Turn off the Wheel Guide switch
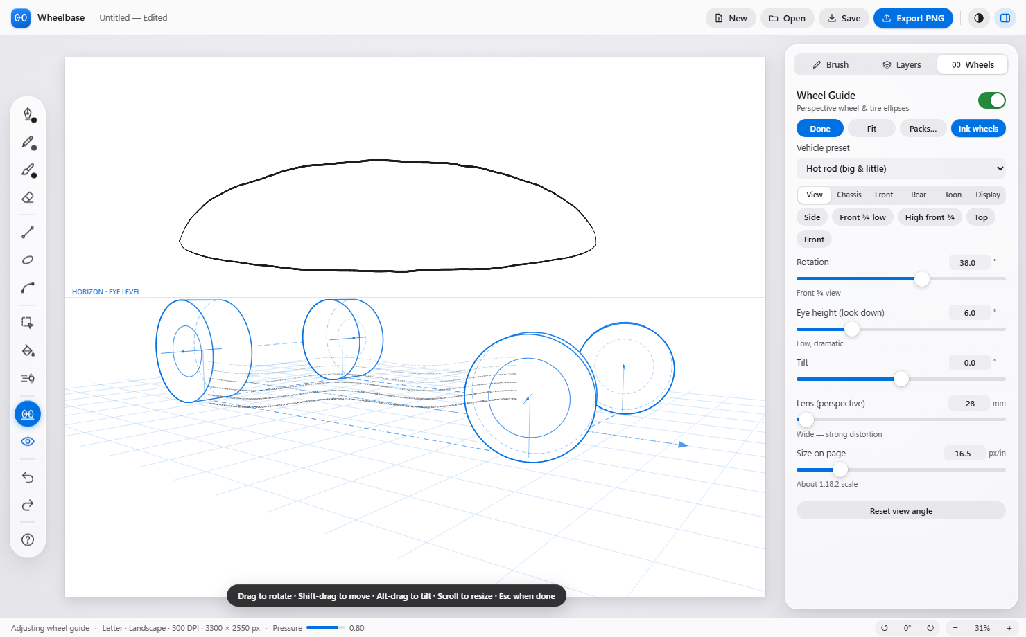This screenshot has width=1026, height=637. 992,100
